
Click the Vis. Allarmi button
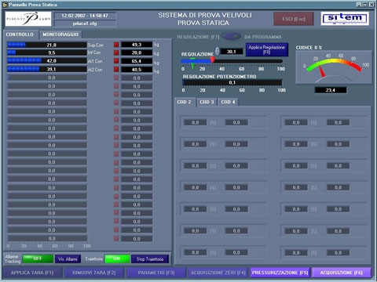tap(68, 259)
